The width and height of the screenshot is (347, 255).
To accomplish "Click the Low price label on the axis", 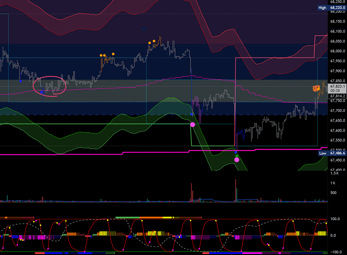I will coord(322,153).
